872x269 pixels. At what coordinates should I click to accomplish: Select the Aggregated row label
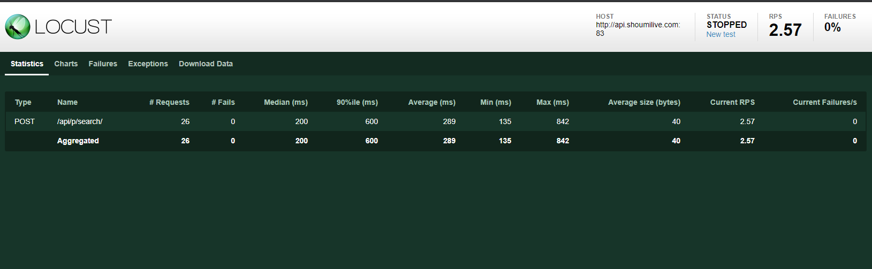tap(78, 141)
